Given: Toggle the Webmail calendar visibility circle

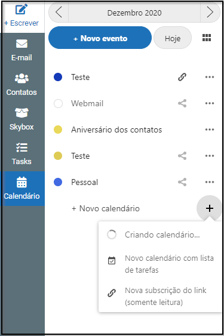Looking at the screenshot, I should tap(58, 103).
